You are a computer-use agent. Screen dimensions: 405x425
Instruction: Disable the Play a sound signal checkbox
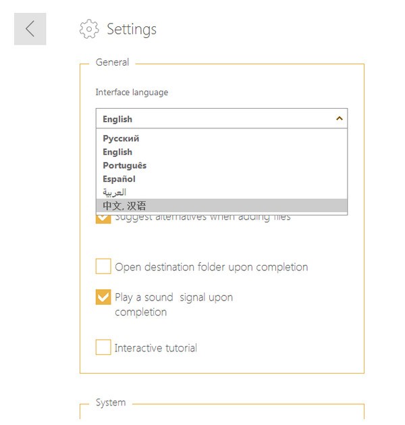point(103,297)
